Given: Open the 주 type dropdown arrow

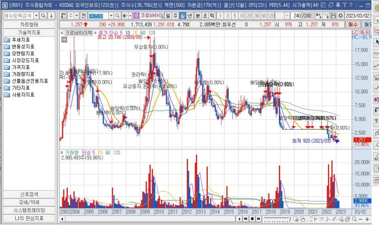Looking at the screenshot, I should click(x=76, y=16).
